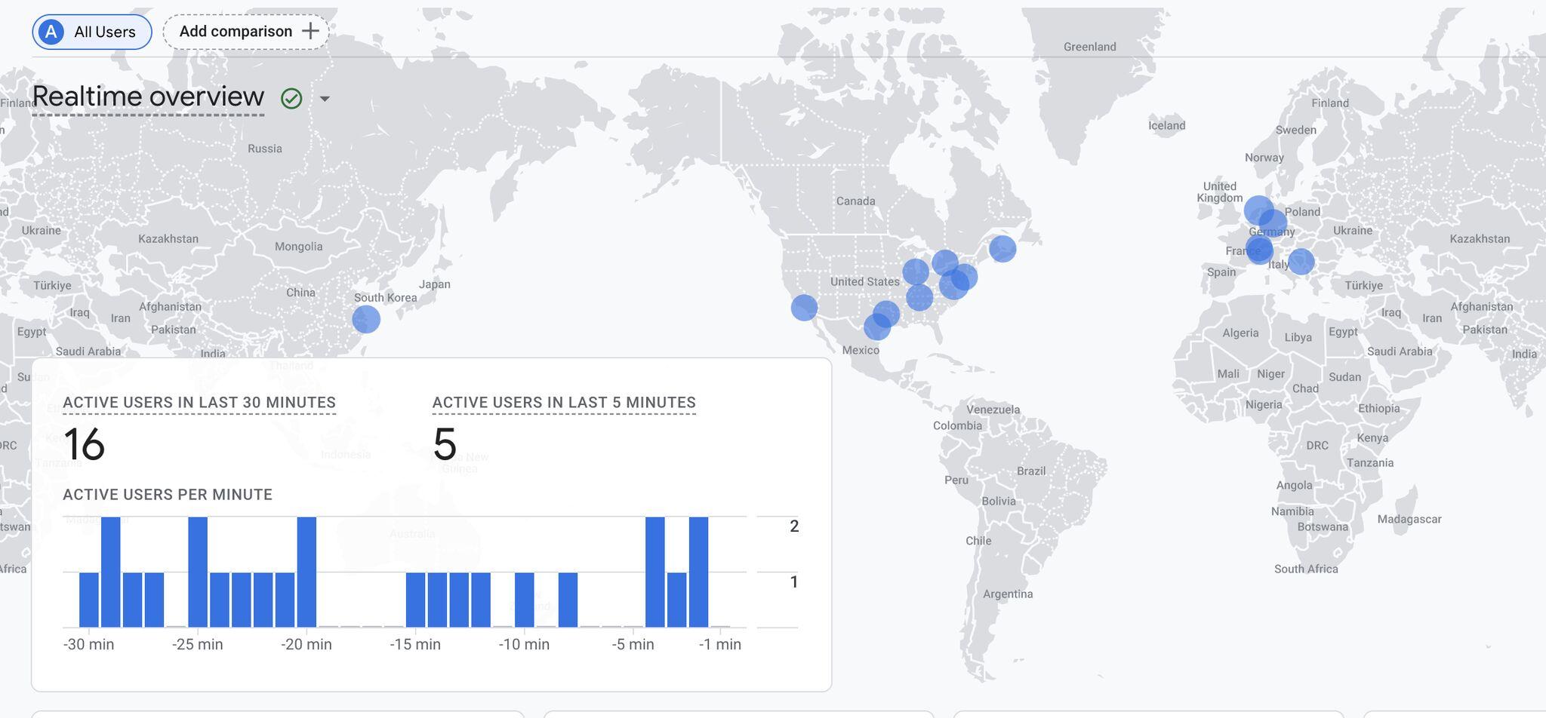The image size is (1546, 718).
Task: Select the bubble over France
Action: pyautogui.click(x=1259, y=250)
